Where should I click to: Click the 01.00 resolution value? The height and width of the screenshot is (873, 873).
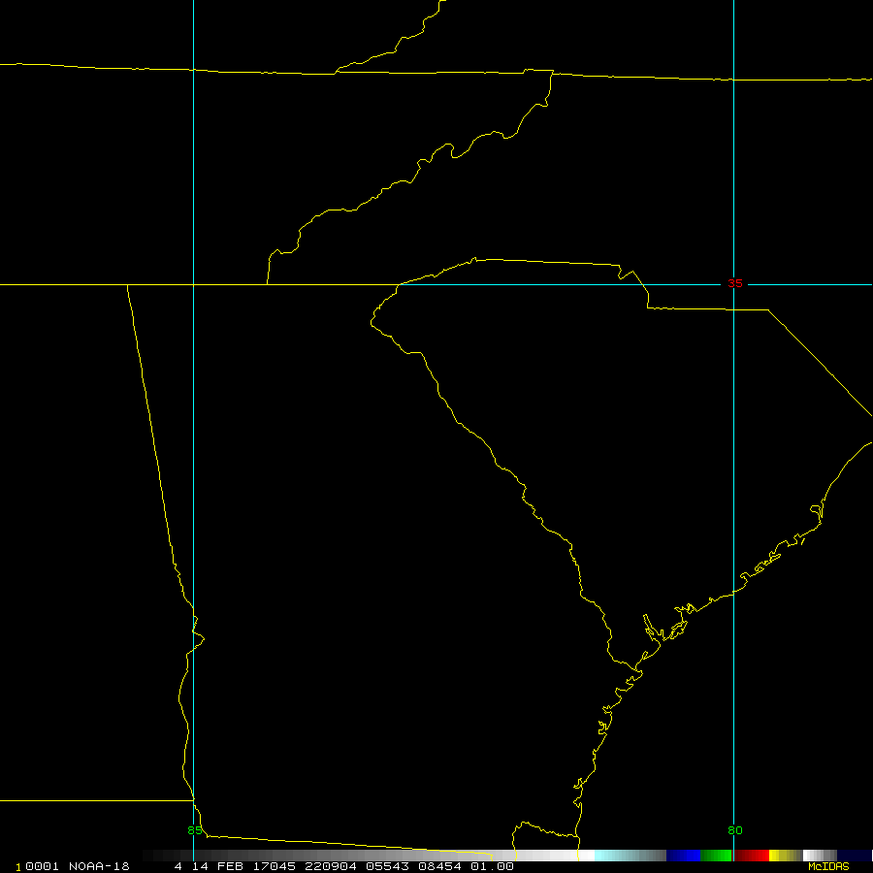click(492, 866)
